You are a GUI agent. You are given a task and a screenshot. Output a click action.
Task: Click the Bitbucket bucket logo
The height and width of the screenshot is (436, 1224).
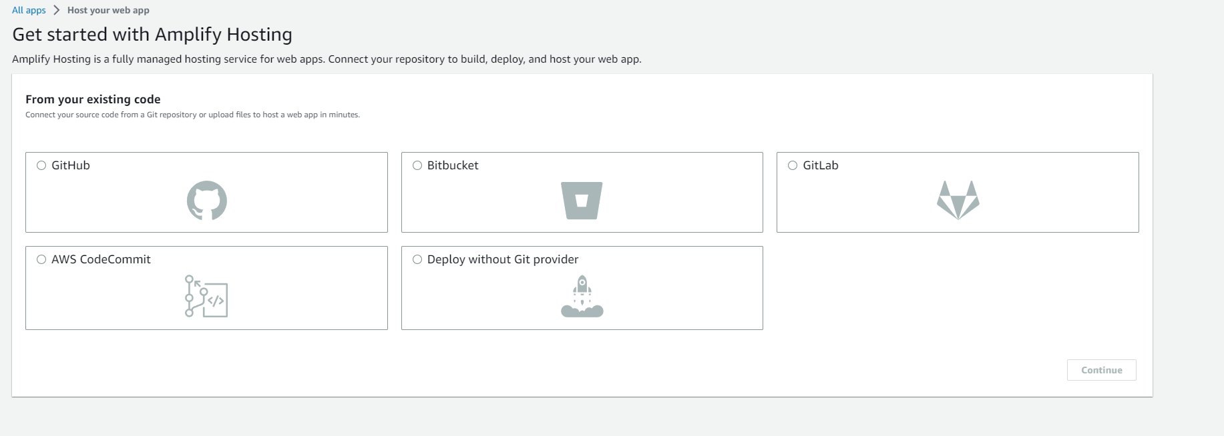[582, 200]
